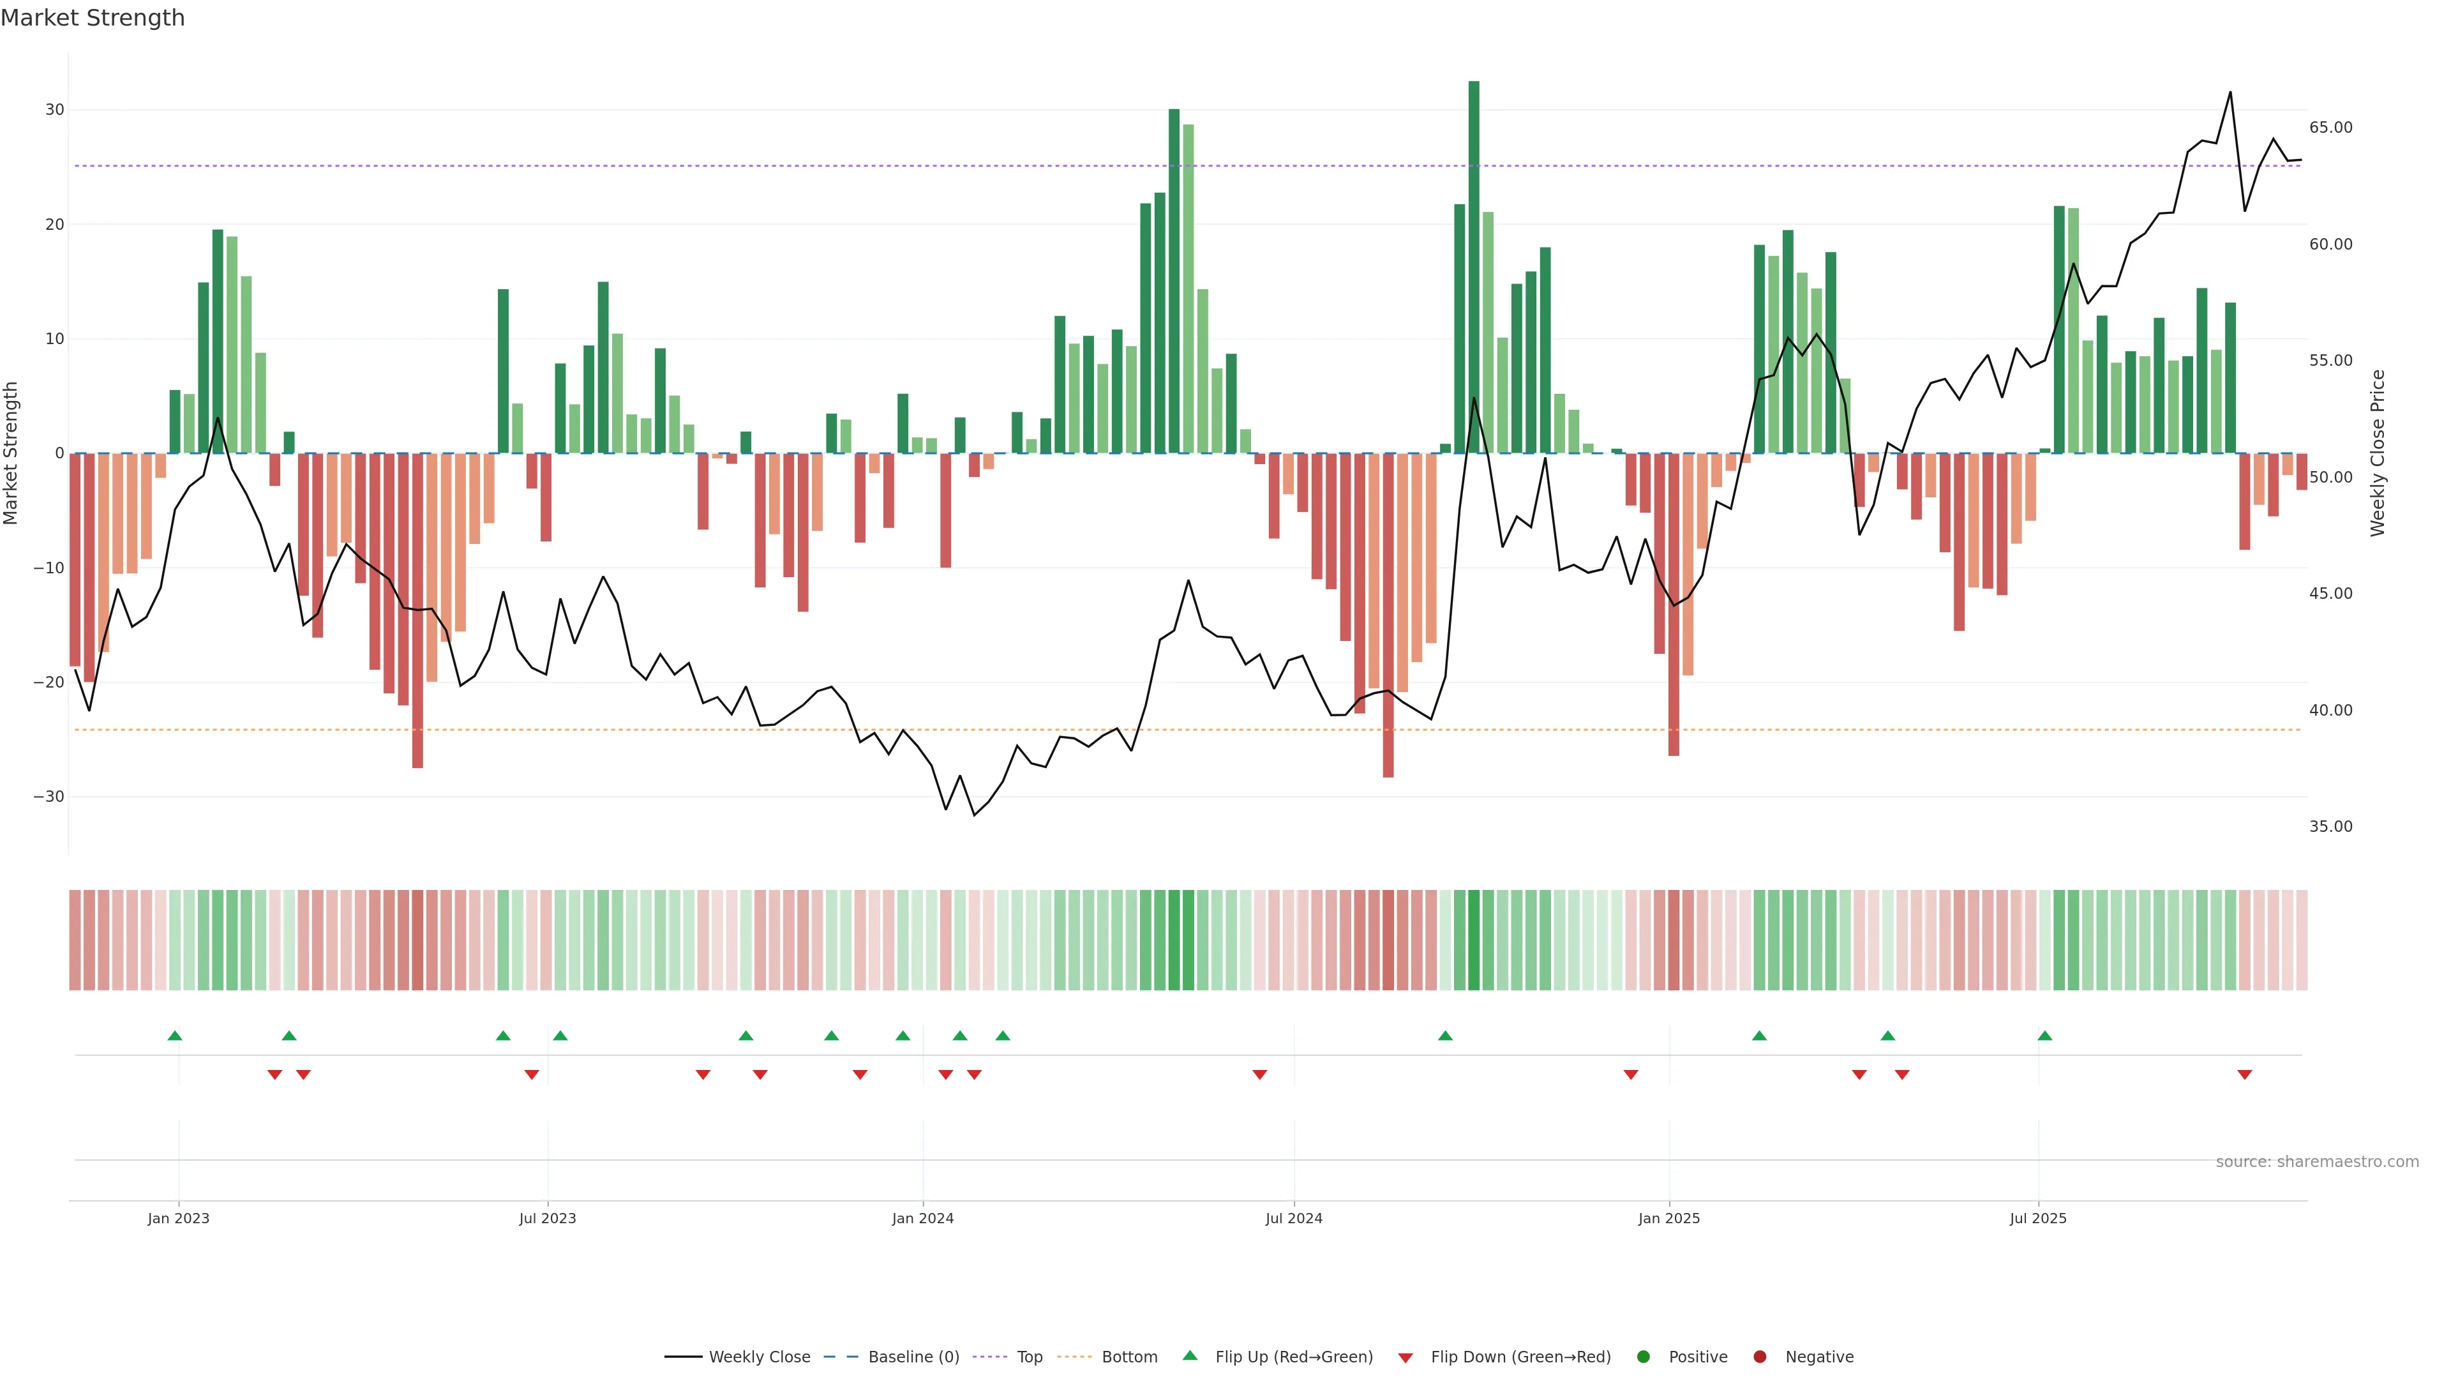Click the source: sharemaestro.com text

(2317, 1162)
